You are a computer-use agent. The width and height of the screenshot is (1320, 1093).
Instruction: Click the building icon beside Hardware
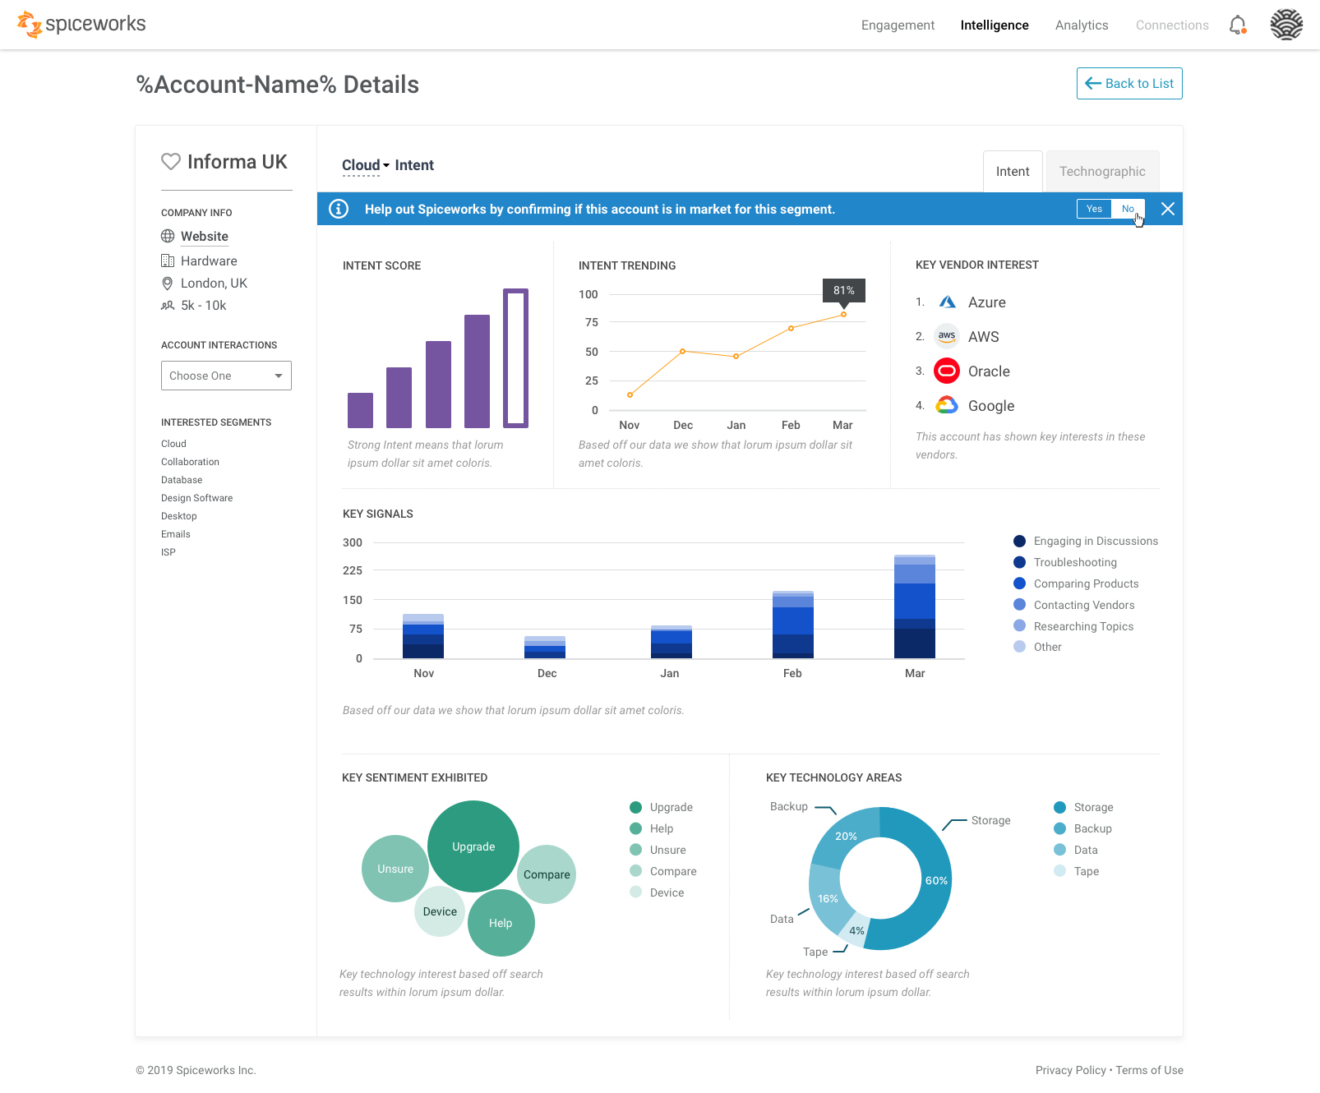coord(168,261)
